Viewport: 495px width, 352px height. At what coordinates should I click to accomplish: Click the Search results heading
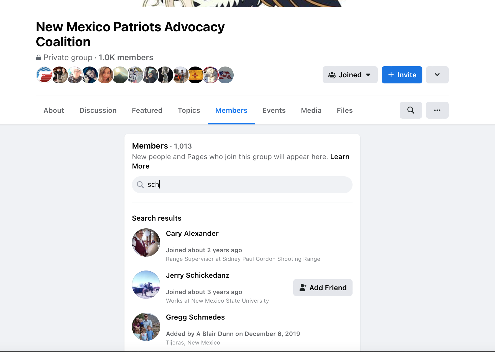(x=157, y=218)
